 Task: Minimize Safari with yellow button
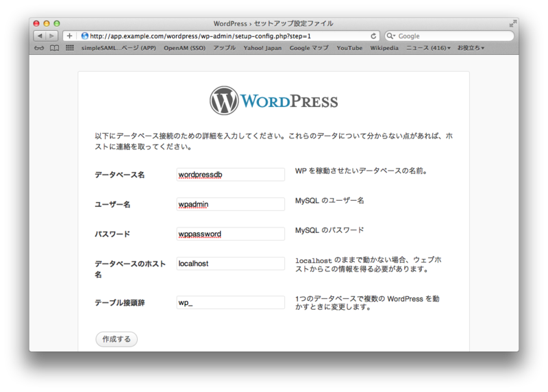pyautogui.click(x=47, y=23)
